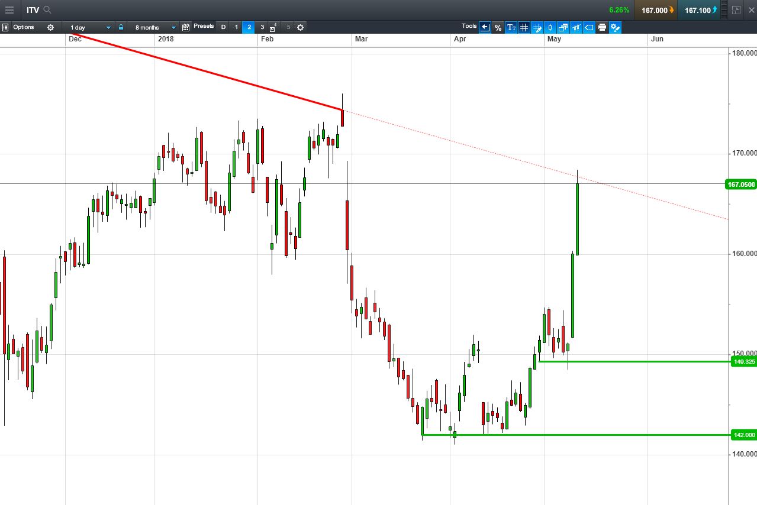Click the 2018 label on time axis
This screenshot has width=757, height=505.
click(x=165, y=39)
